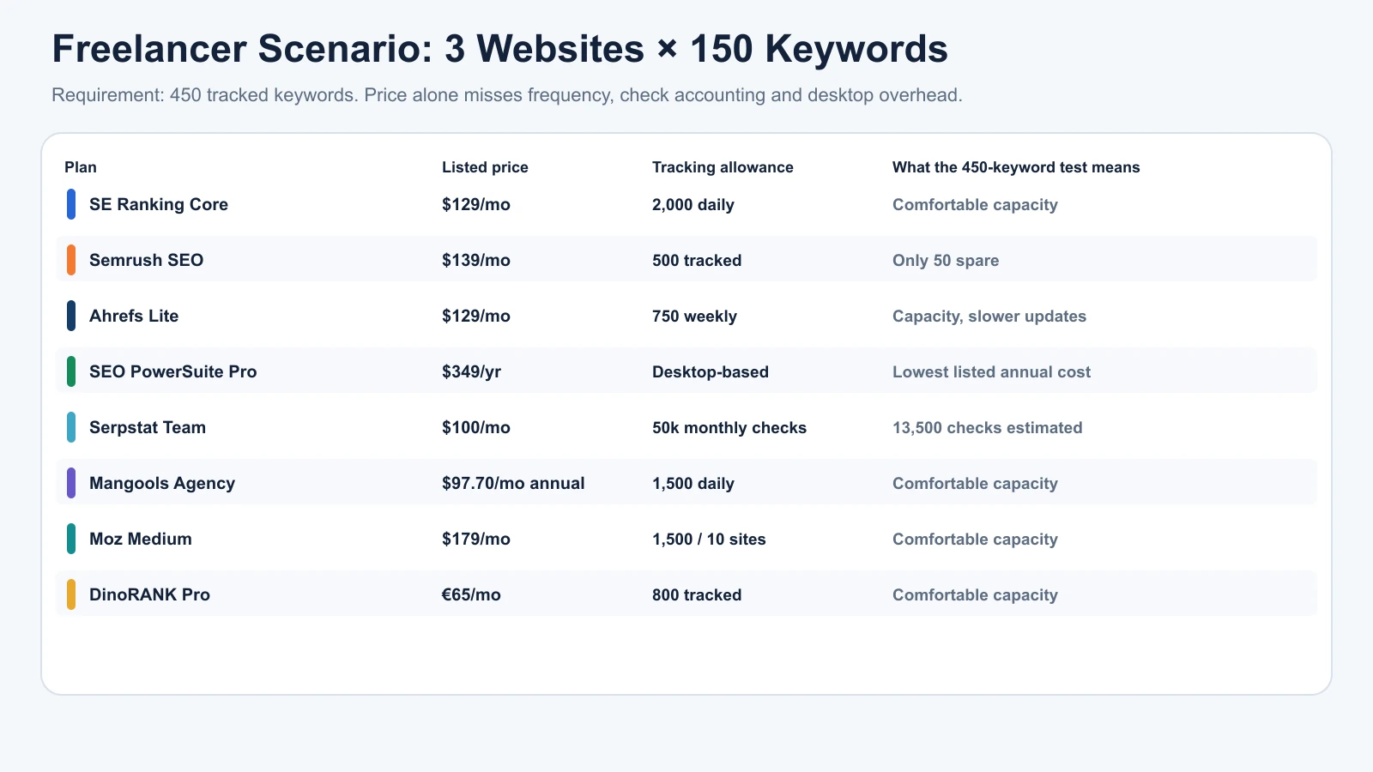
Task: Select "Comfortable capacity" in the Mangools Agency row
Action: coord(975,484)
